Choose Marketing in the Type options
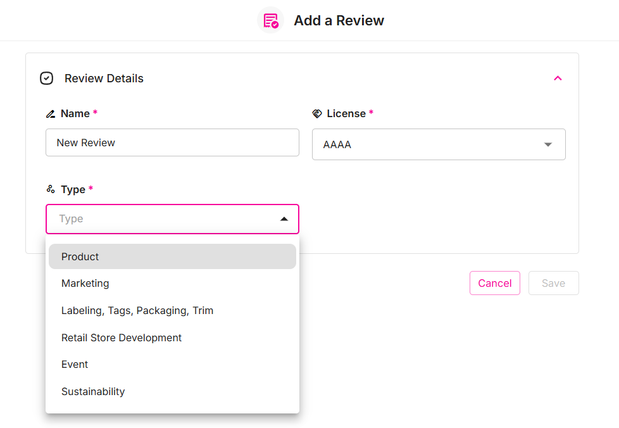The width and height of the screenshot is (619, 428). coord(172,284)
